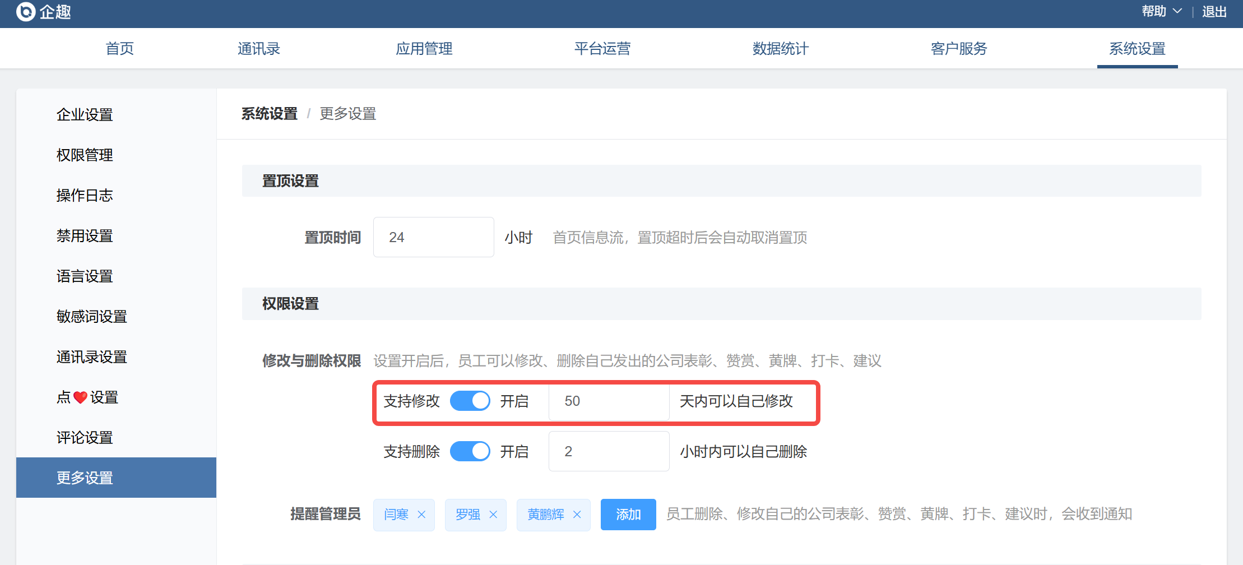
Task: Remove 黄鹏辉 tag with its X icon
Action: coord(577,515)
